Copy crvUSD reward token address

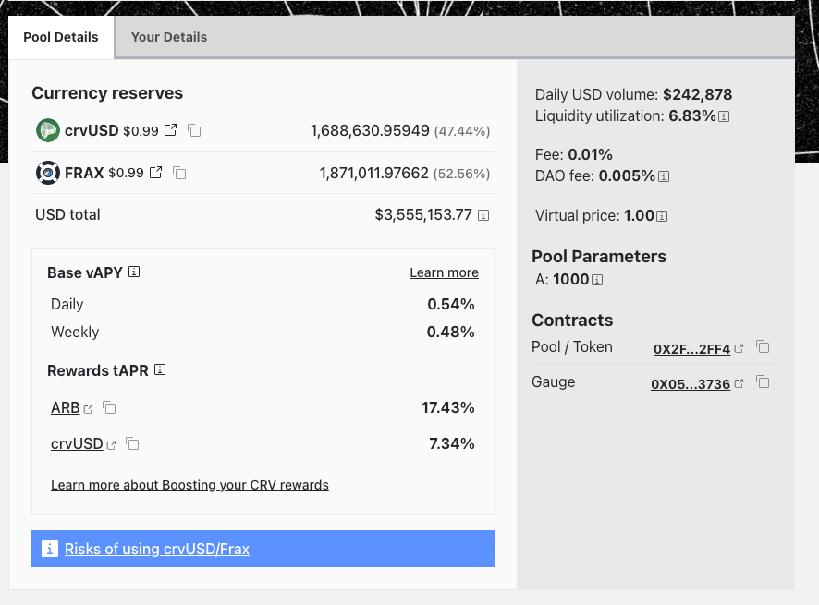[x=132, y=444]
